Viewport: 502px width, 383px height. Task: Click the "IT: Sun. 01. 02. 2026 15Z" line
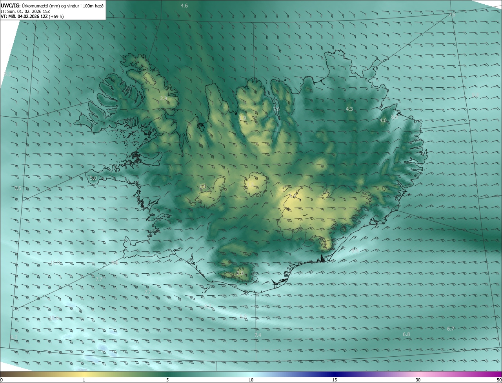[25, 11]
